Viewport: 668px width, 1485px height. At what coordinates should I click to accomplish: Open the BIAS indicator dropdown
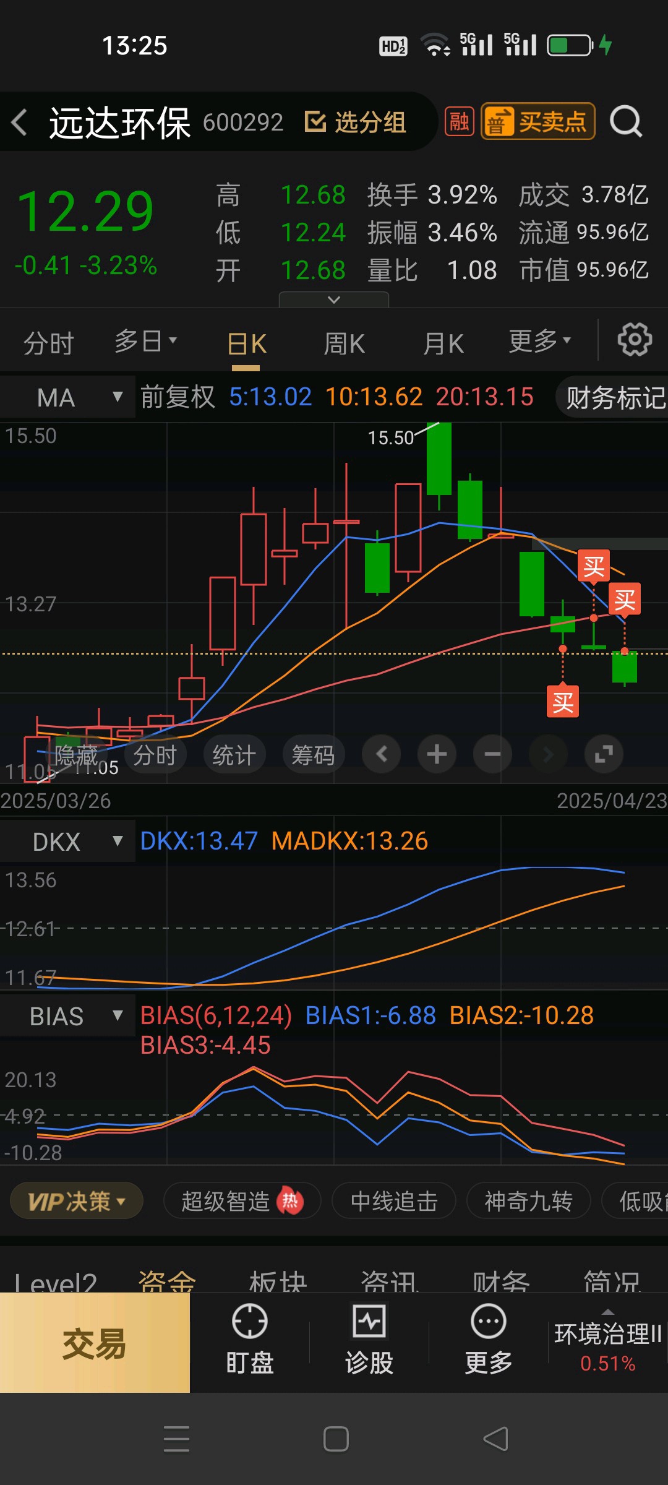67,1016
